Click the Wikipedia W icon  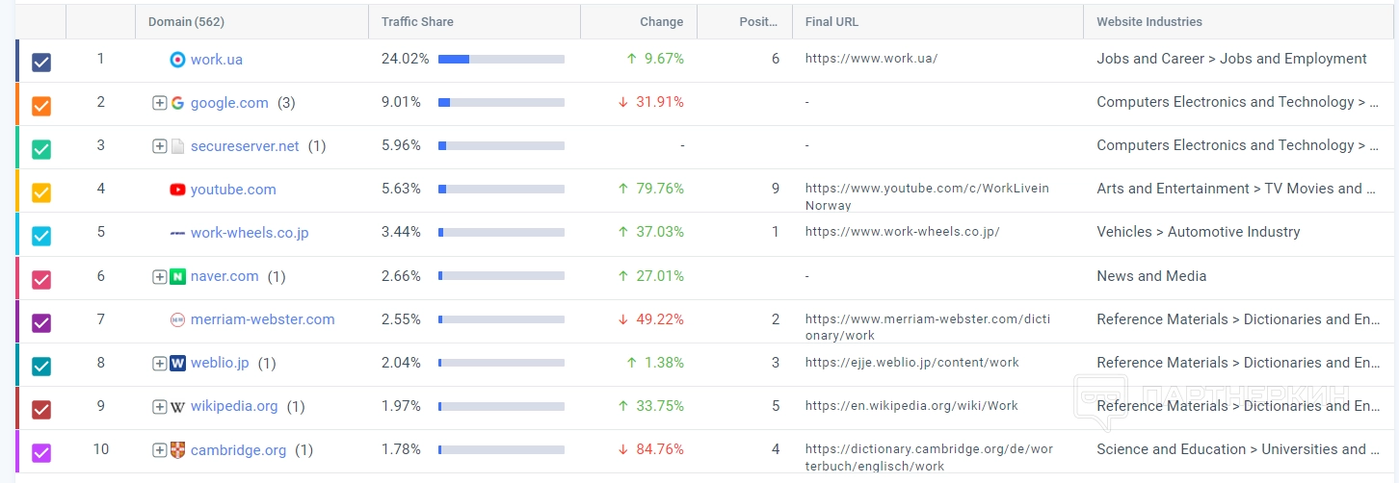(x=177, y=407)
